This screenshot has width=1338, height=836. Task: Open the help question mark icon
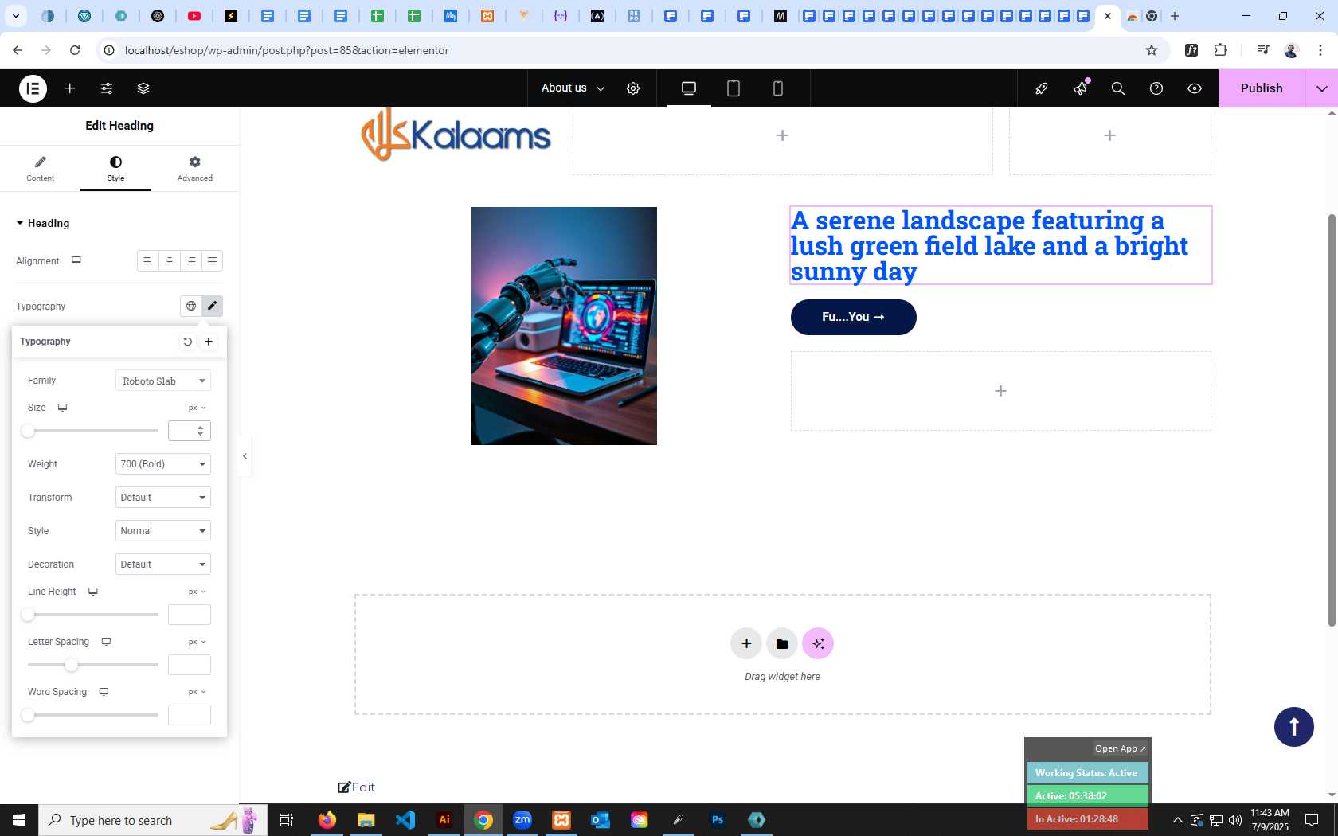(1156, 88)
